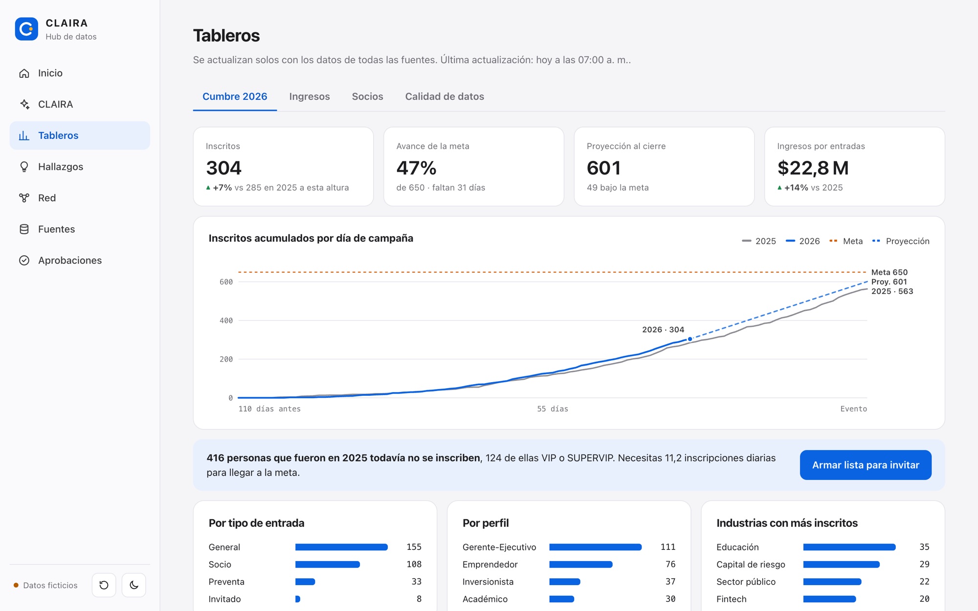Go to Hallazgos in the sidebar
The image size is (978, 611).
click(80, 167)
